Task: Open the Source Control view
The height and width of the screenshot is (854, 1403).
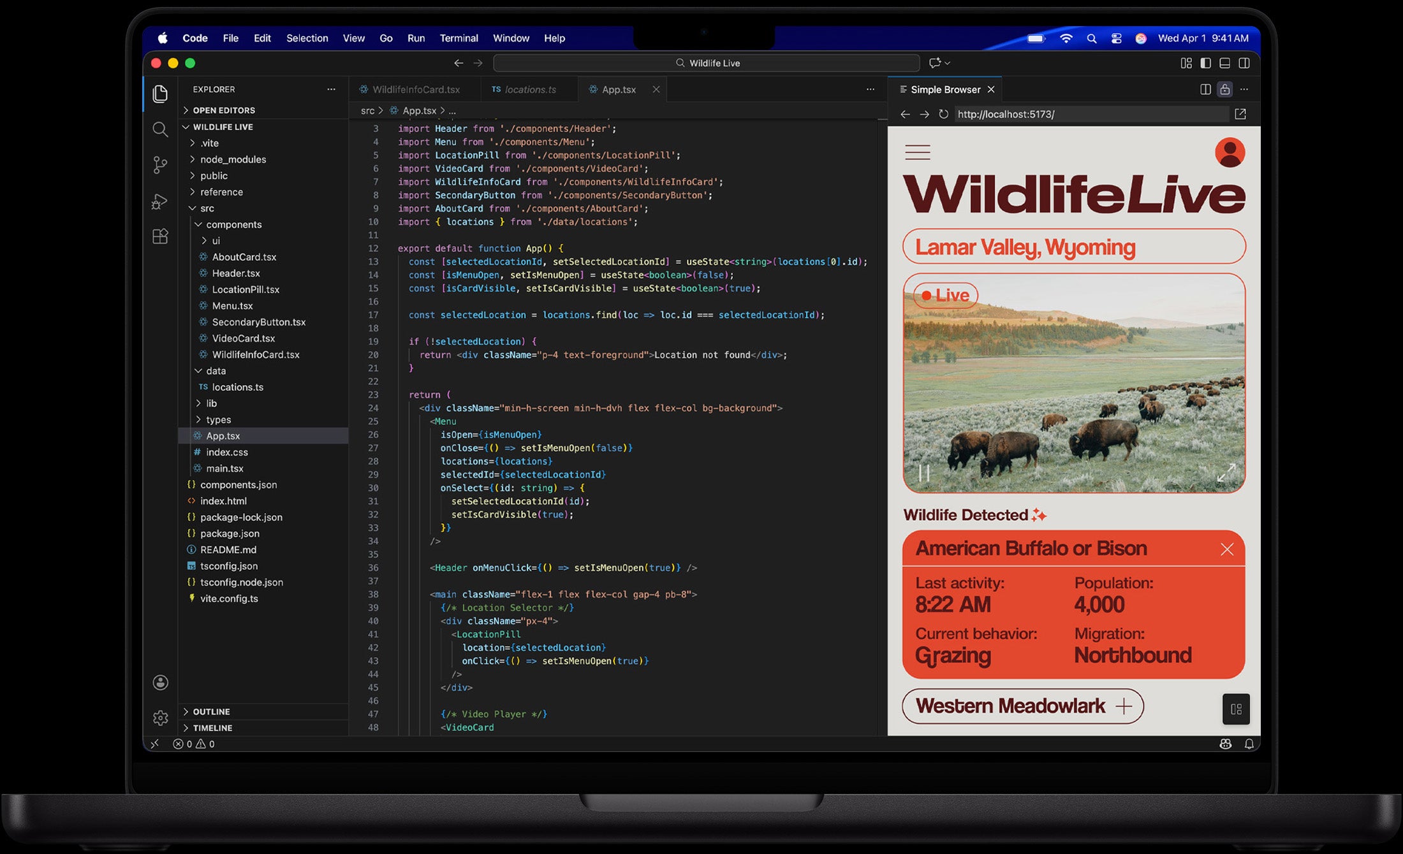Action: tap(160, 166)
